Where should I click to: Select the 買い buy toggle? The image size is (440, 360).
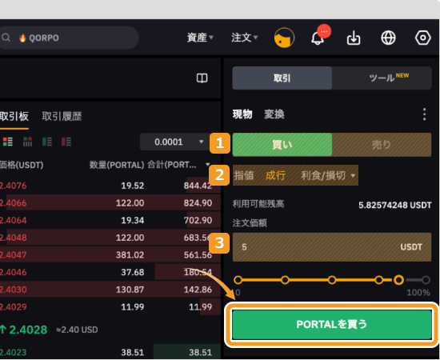282,145
